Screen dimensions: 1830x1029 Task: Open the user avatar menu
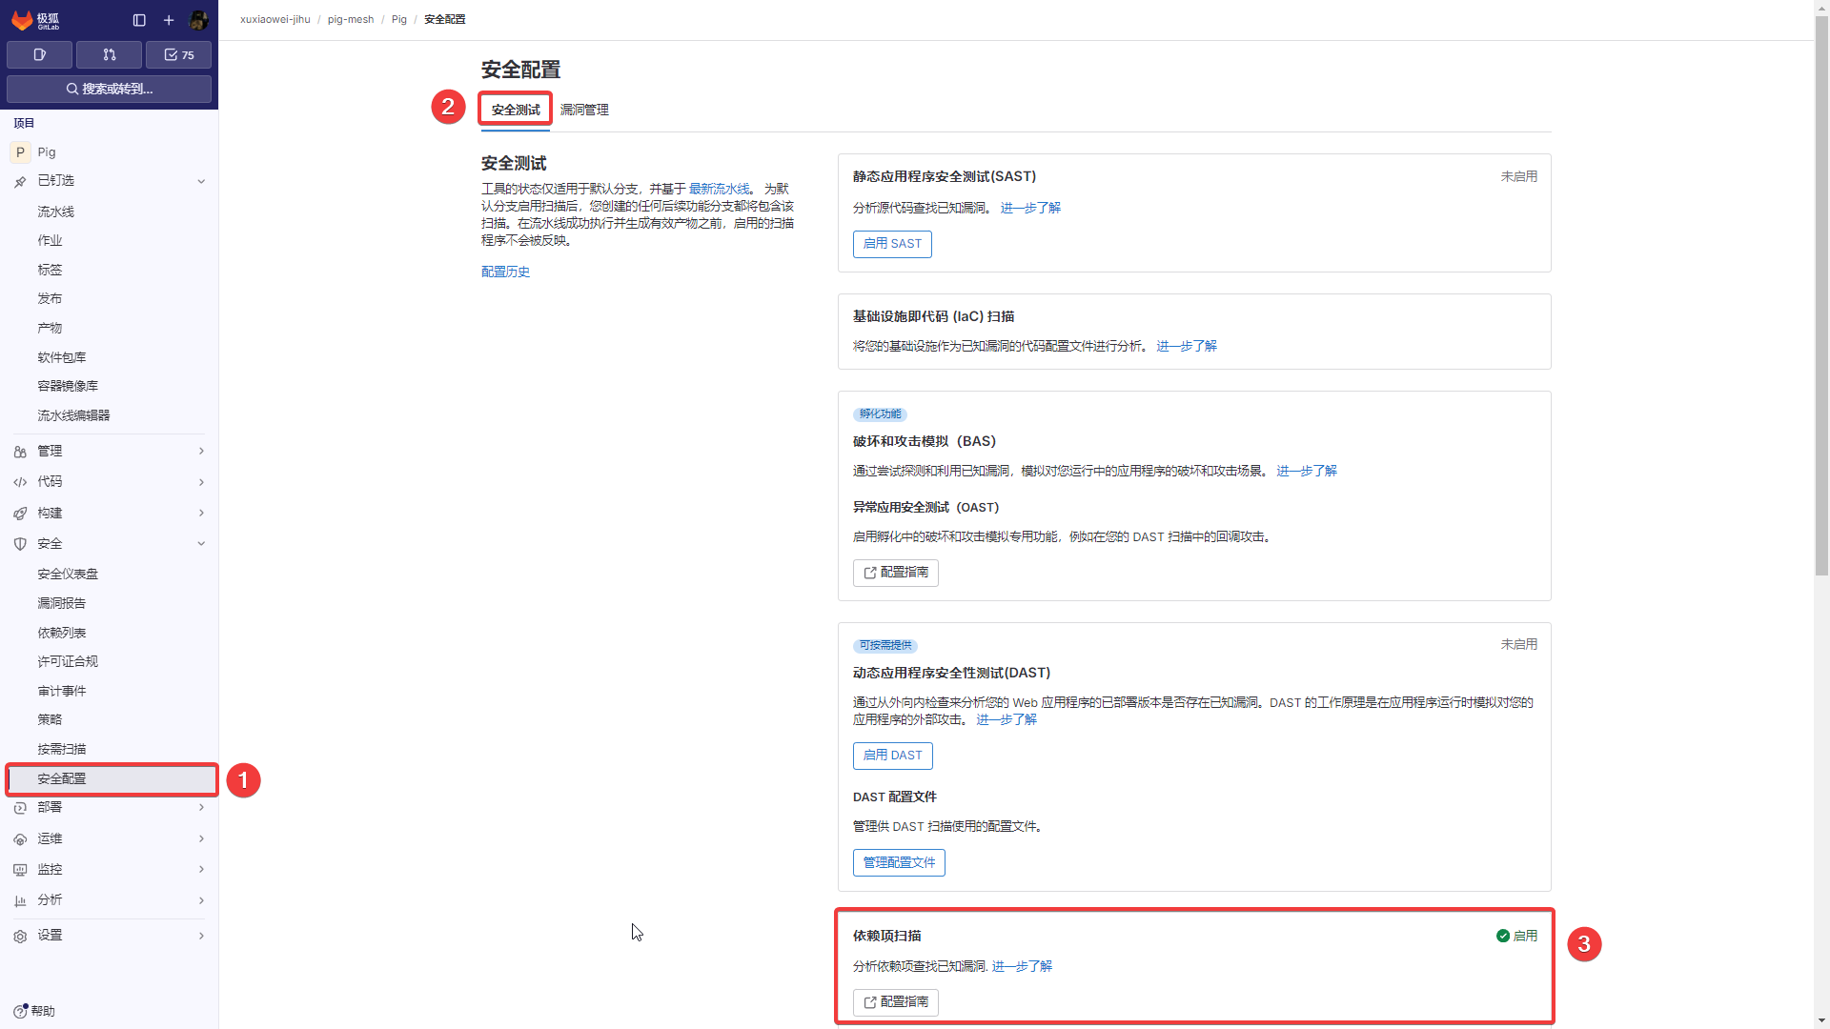198,20
